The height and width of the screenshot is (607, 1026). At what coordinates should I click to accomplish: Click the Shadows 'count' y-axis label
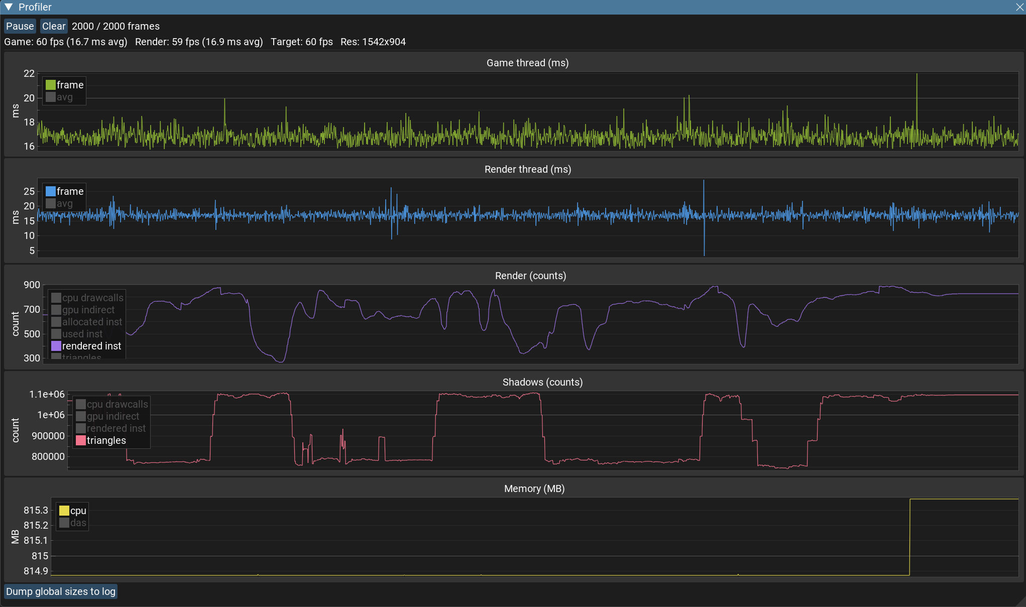pyautogui.click(x=16, y=430)
